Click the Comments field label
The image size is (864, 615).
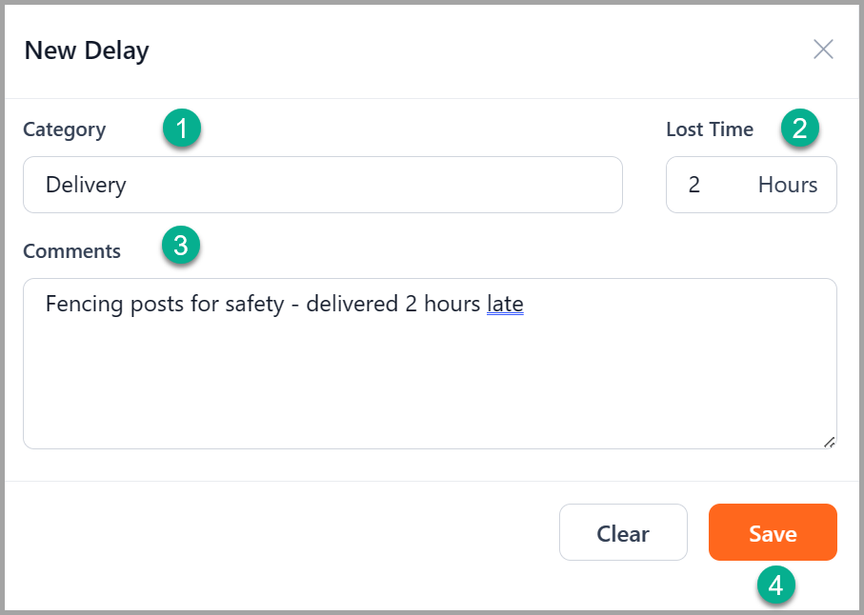click(x=71, y=251)
